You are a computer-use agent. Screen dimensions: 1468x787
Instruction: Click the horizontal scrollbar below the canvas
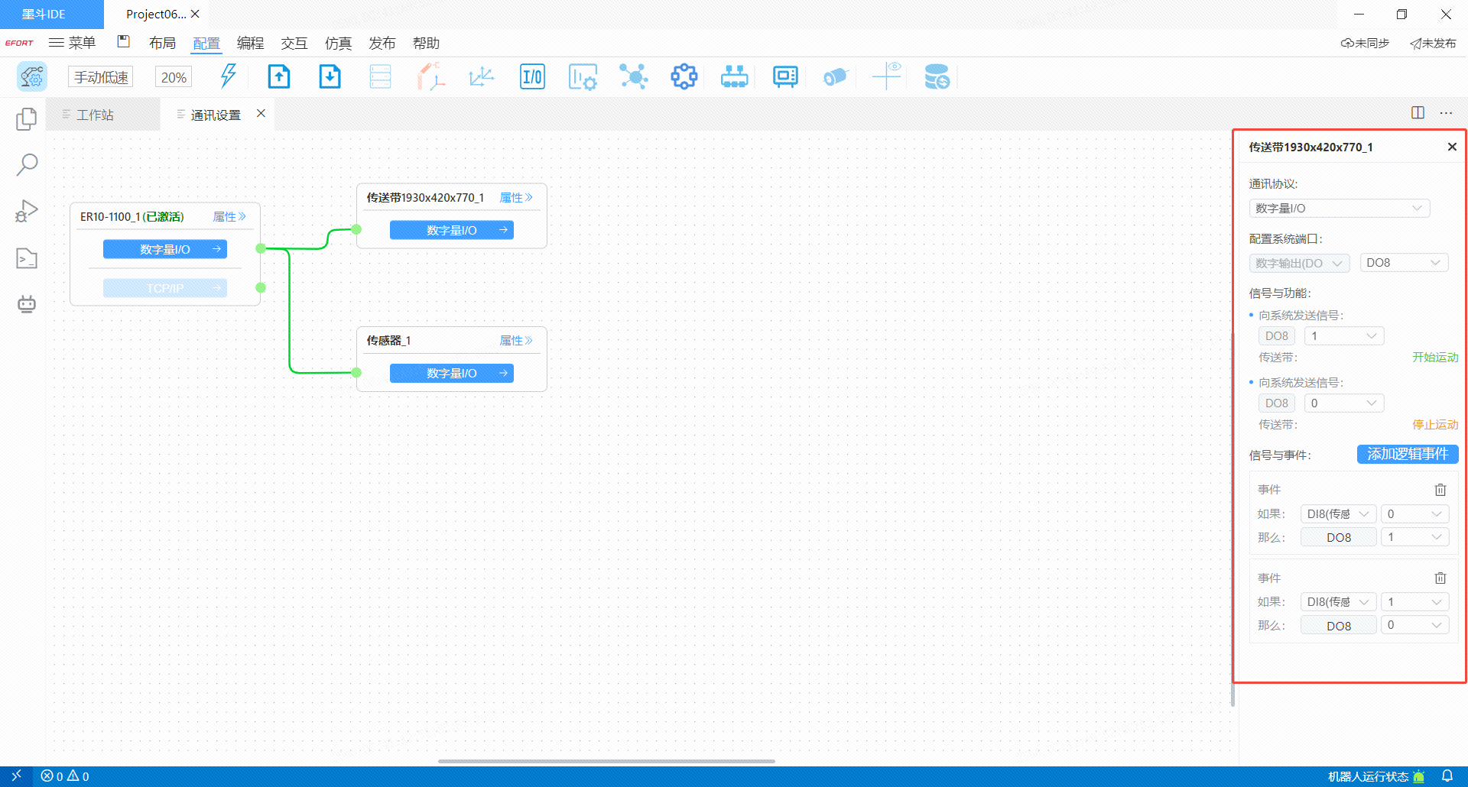[606, 761]
